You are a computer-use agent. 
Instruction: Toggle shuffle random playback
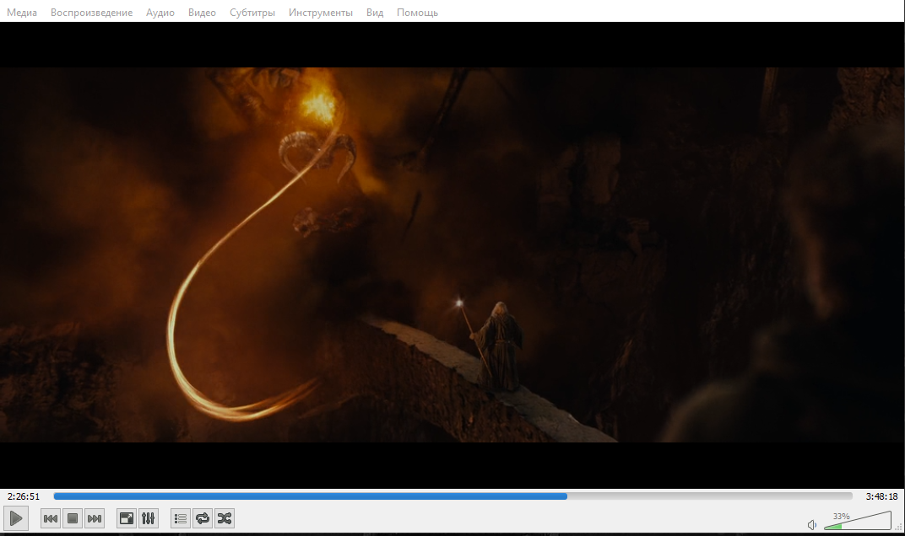pyautogui.click(x=225, y=518)
